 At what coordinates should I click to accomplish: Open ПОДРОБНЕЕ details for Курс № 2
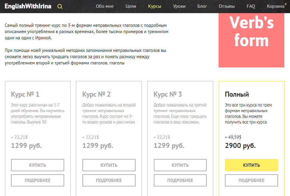point(109,180)
